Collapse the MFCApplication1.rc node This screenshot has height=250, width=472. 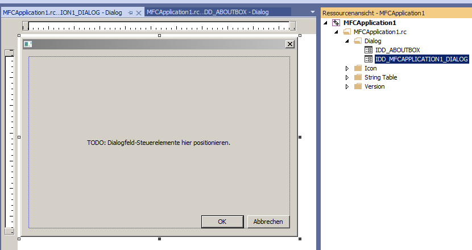[336, 32]
